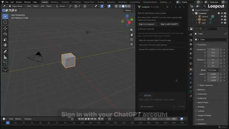229x129 pixels.
Task: Select the Select Box tool
Action: 5,17
